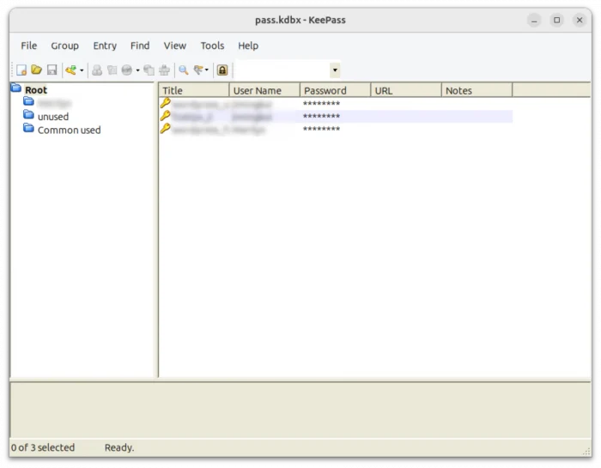Click the New database toolbar icon
Screen dimensions: 601x468
click(21, 70)
